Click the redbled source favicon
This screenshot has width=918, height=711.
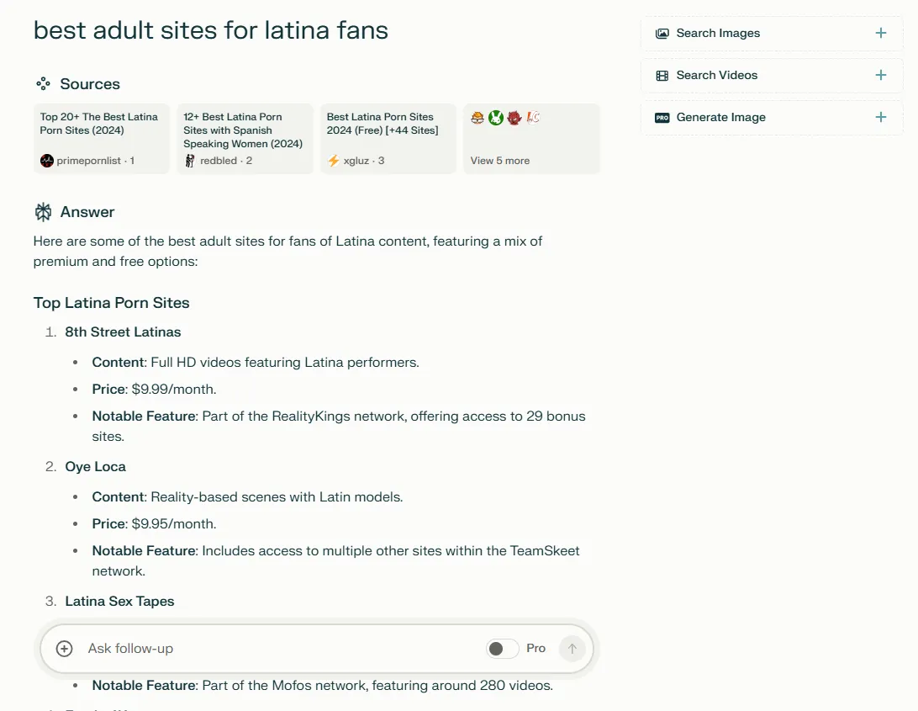pyautogui.click(x=190, y=161)
